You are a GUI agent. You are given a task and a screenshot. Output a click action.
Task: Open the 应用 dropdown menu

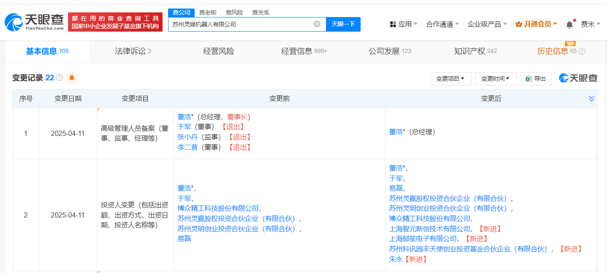(x=404, y=24)
